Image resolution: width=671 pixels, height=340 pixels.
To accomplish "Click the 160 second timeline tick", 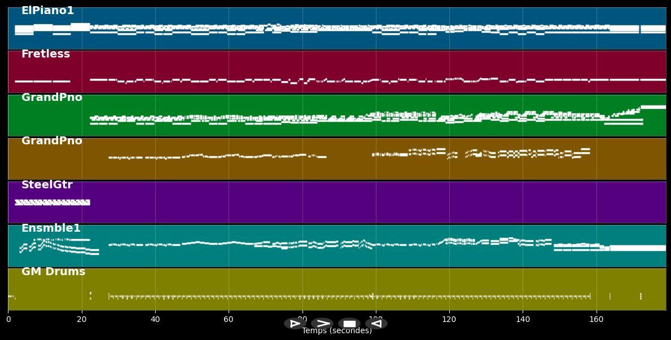I will [597, 319].
